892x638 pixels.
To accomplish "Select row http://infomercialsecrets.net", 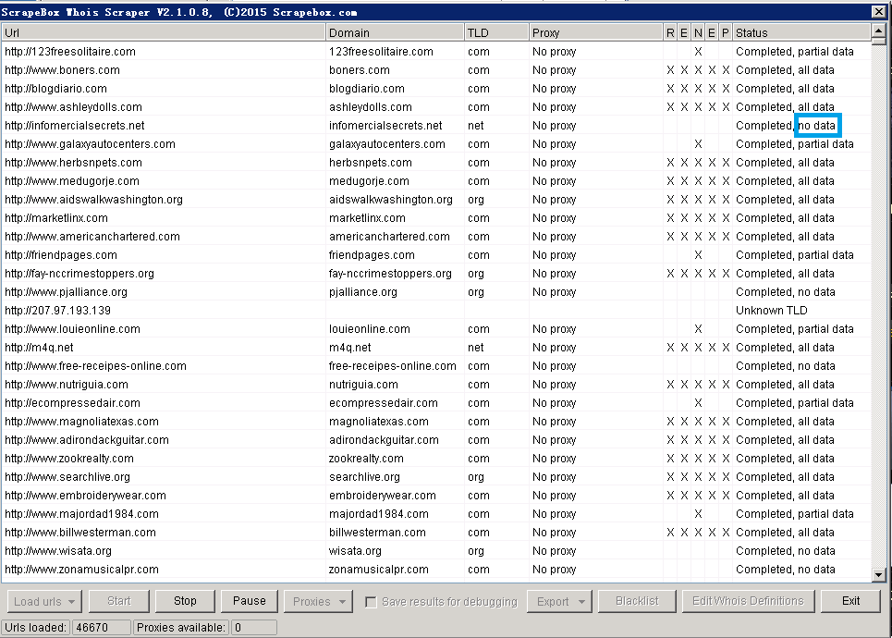I will click(x=435, y=125).
